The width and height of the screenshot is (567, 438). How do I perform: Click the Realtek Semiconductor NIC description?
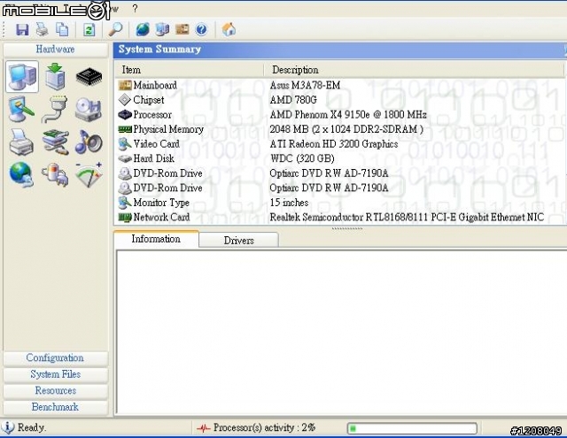pyautogui.click(x=407, y=217)
